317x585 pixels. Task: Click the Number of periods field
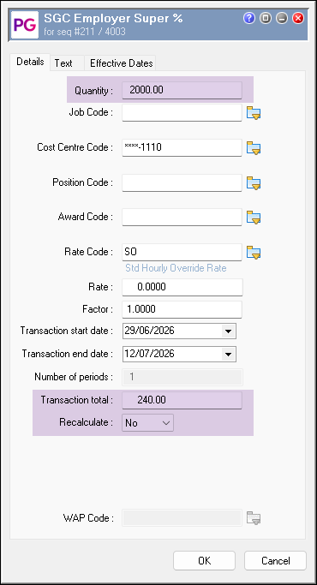pos(182,377)
